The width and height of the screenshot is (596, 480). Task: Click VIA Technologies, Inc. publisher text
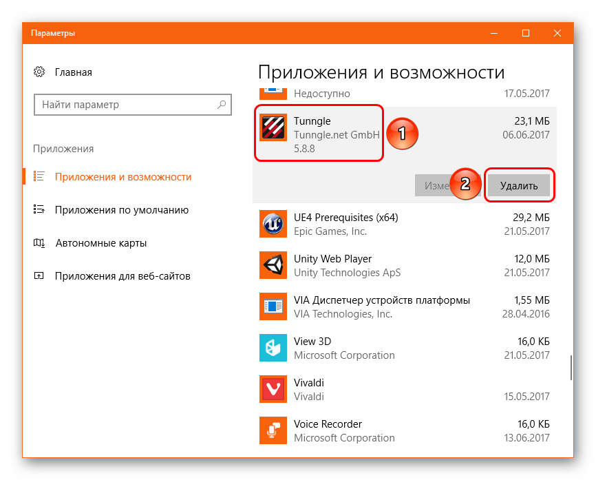[343, 314]
